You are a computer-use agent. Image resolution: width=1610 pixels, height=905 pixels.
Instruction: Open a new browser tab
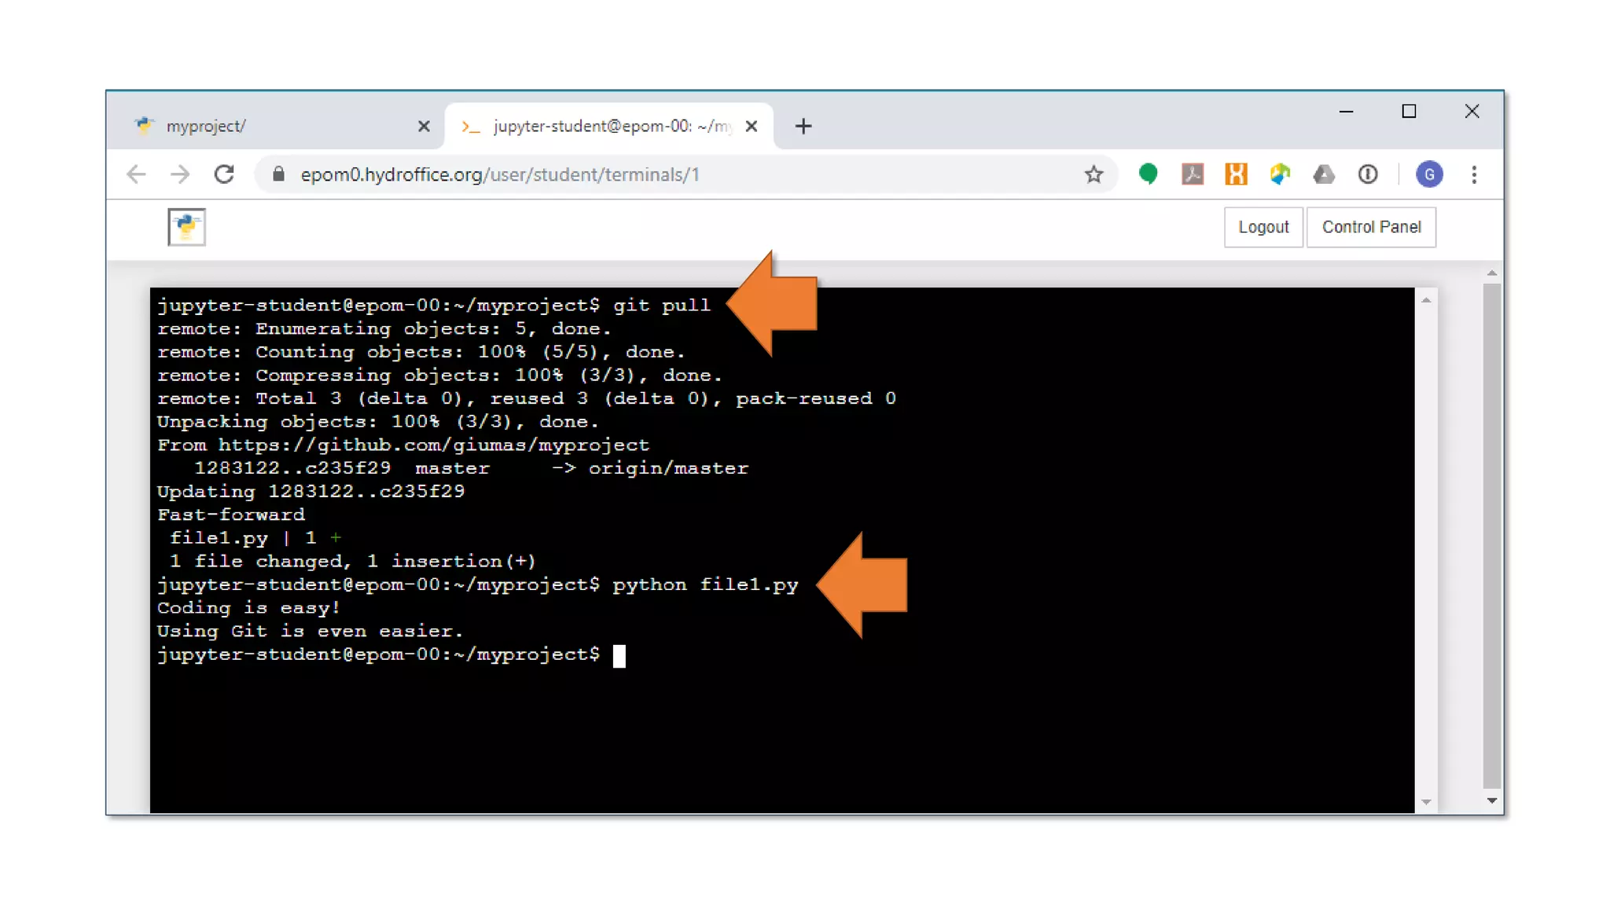point(803,126)
